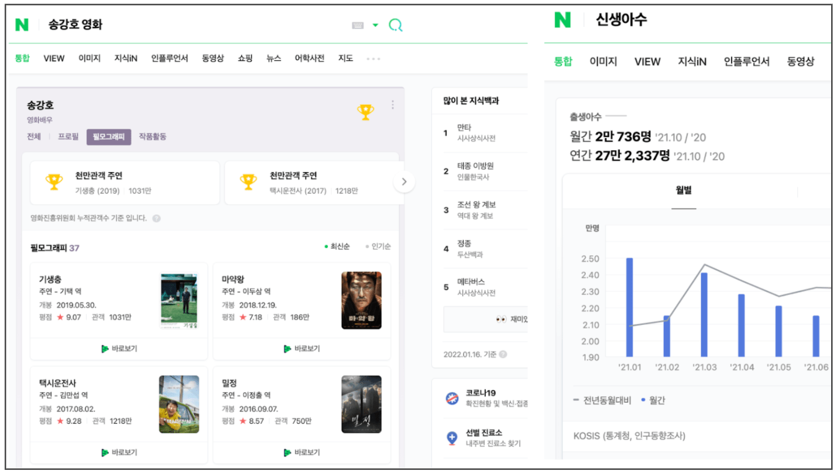Select 이미지 tab in 송강호 영화 search

pos(90,58)
